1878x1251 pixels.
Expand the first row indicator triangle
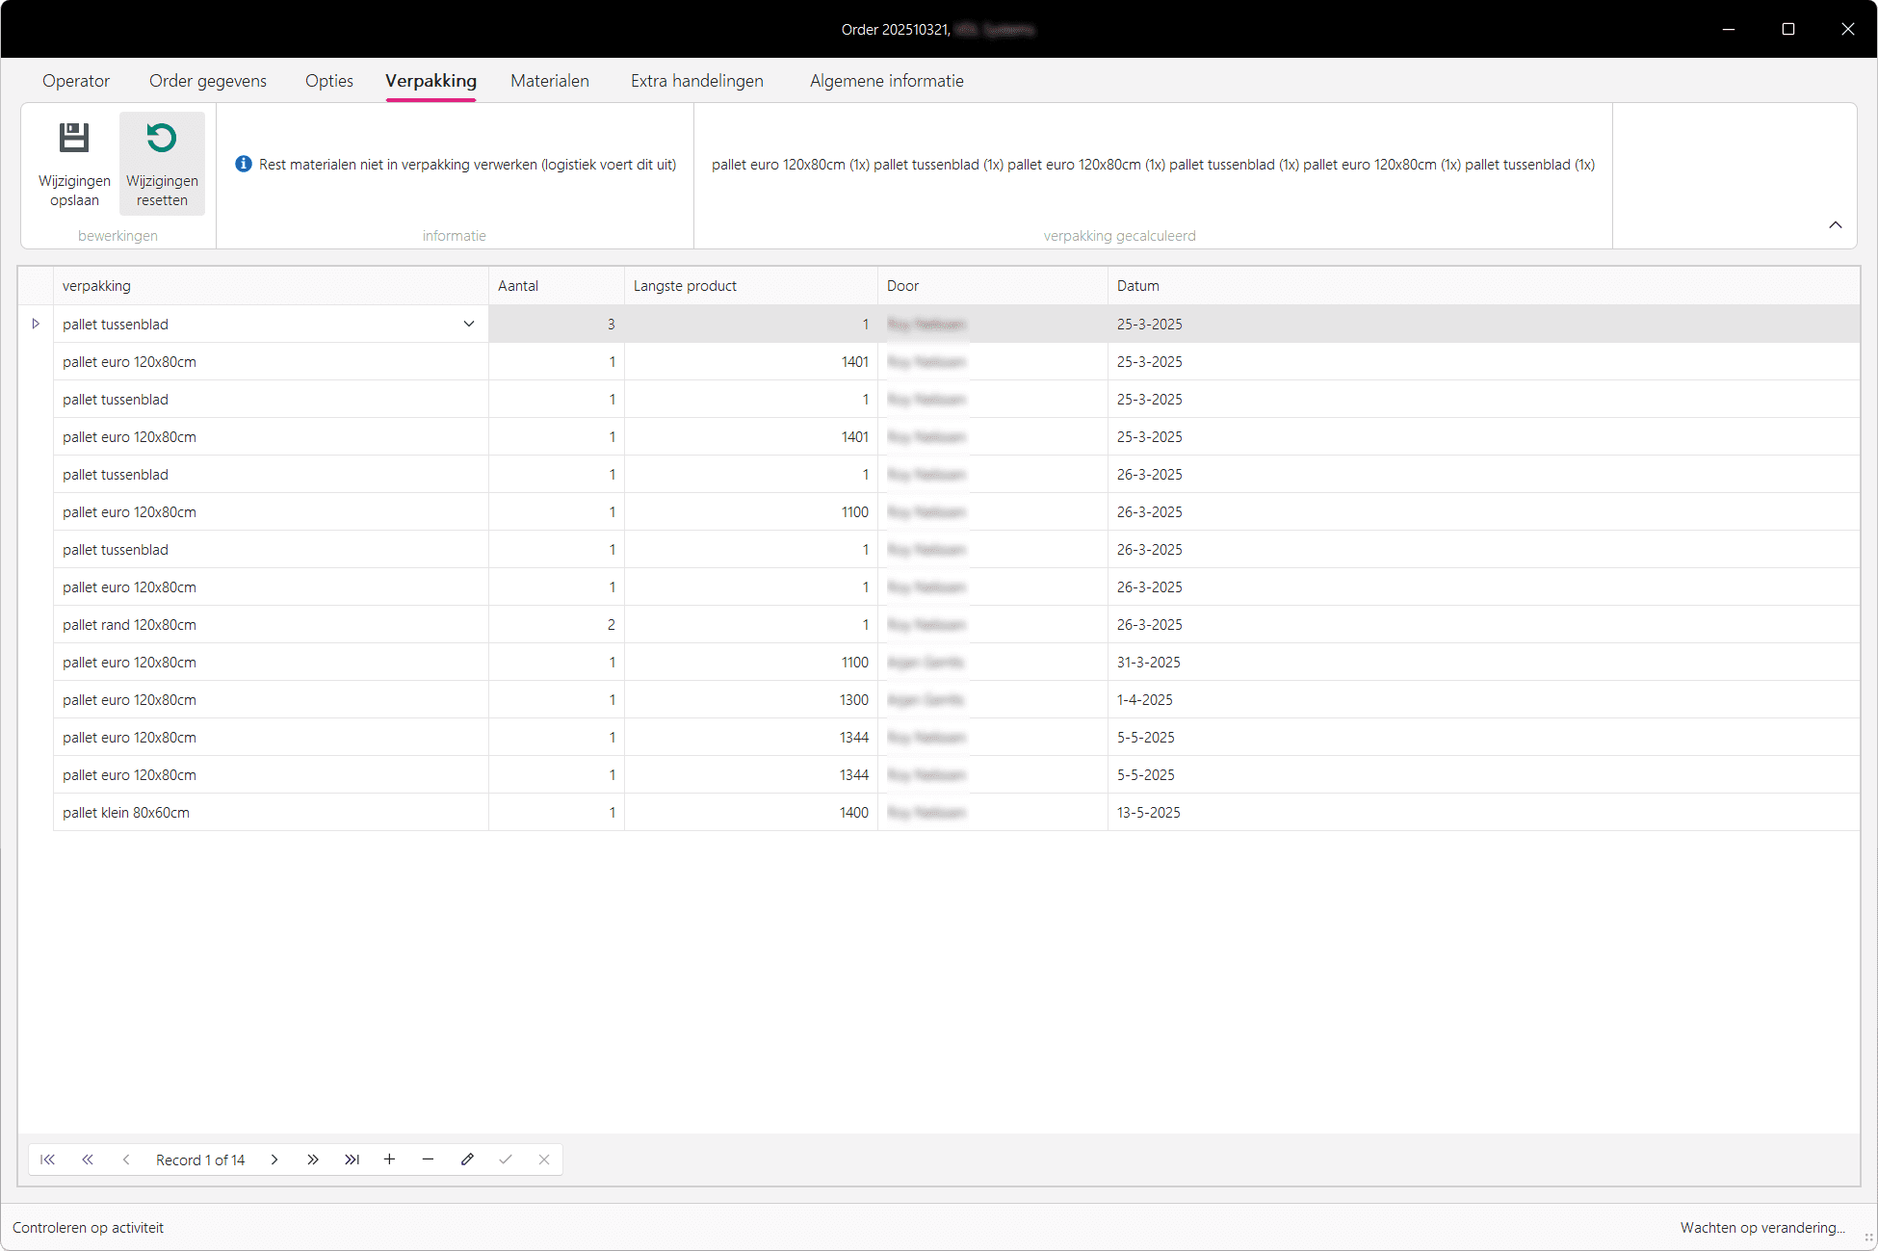[x=36, y=324]
